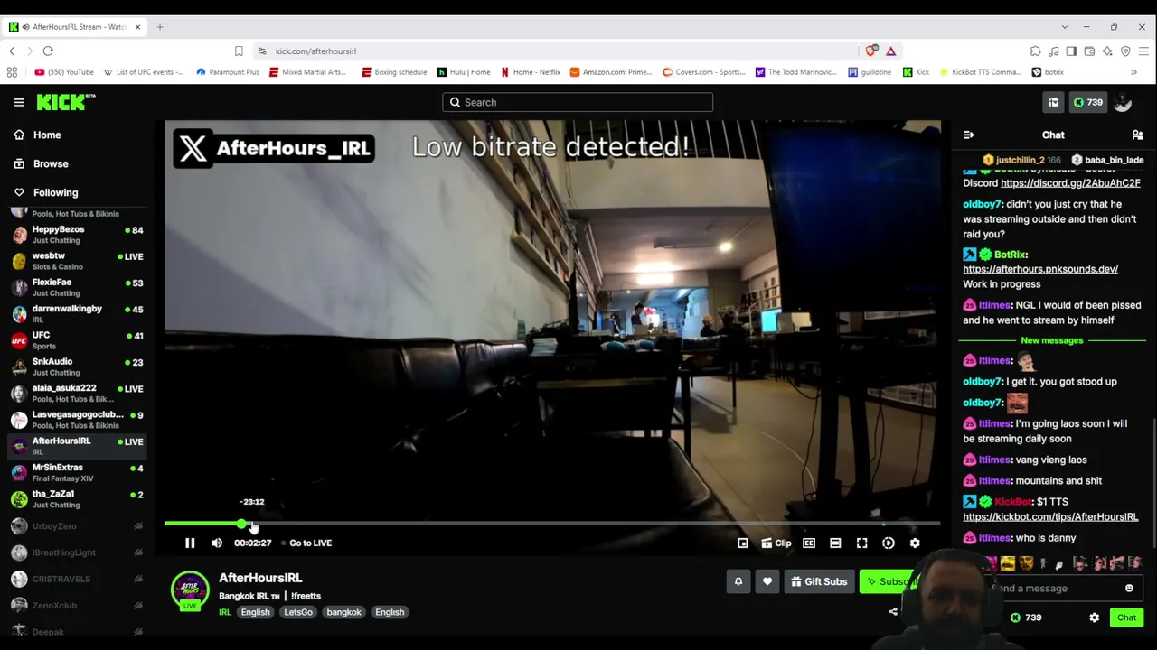The width and height of the screenshot is (1157, 650).
Task: Go to Kick homepage via logo
Action: pos(65,102)
